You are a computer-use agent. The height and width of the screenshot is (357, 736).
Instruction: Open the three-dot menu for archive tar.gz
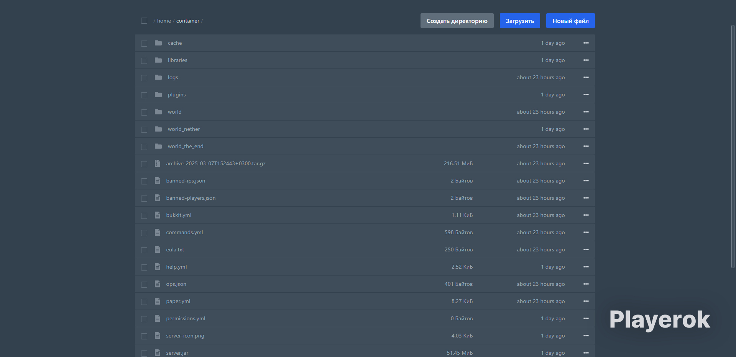click(586, 163)
